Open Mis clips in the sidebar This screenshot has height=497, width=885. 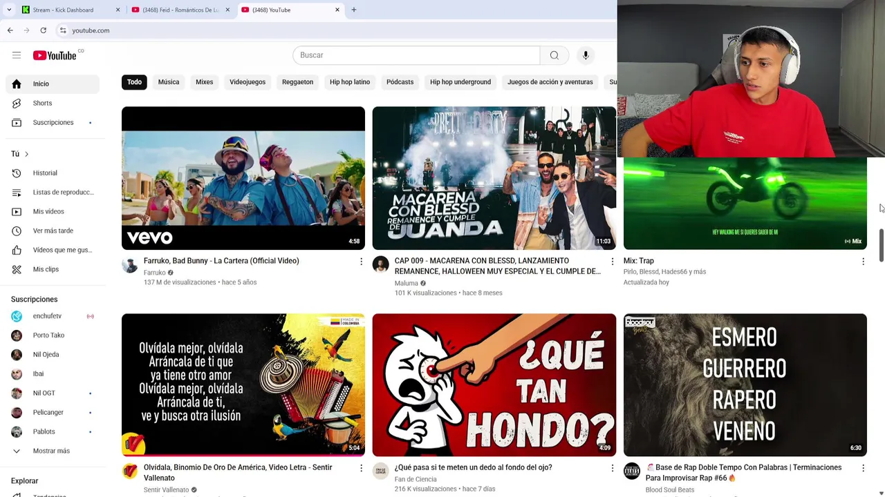point(53,269)
